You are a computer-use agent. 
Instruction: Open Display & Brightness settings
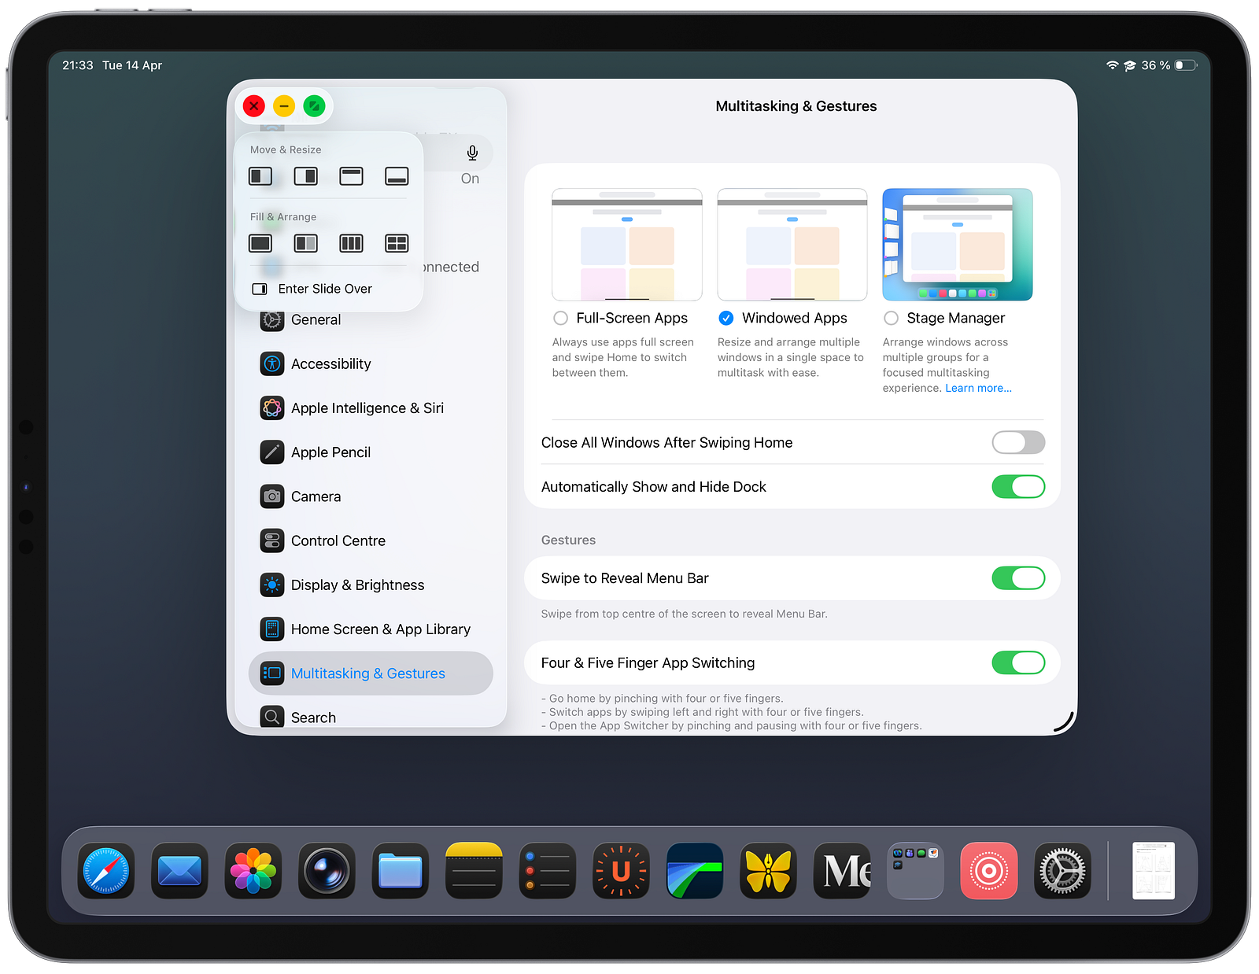click(371, 585)
